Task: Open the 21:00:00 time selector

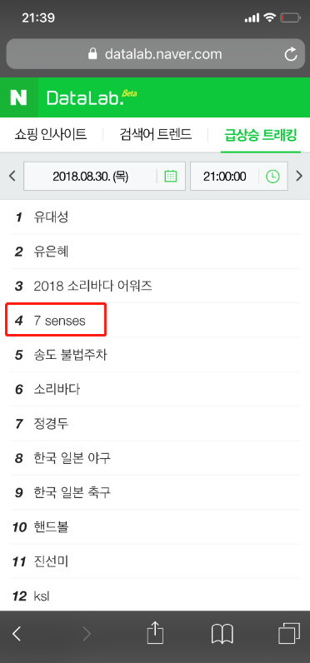Action: (x=239, y=176)
